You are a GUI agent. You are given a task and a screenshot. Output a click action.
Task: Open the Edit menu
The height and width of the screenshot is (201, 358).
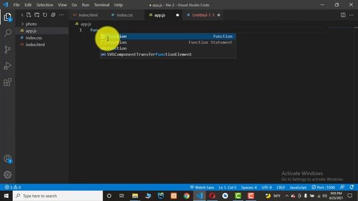(x=28, y=5)
